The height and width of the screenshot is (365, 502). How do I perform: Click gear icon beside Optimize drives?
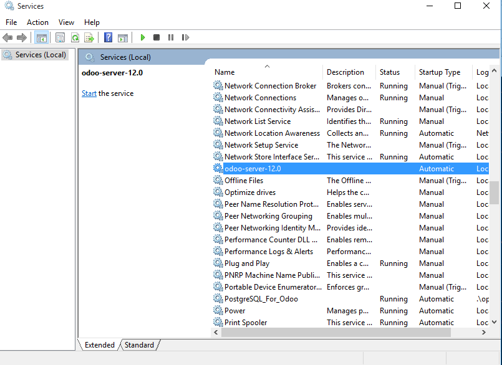click(x=218, y=192)
